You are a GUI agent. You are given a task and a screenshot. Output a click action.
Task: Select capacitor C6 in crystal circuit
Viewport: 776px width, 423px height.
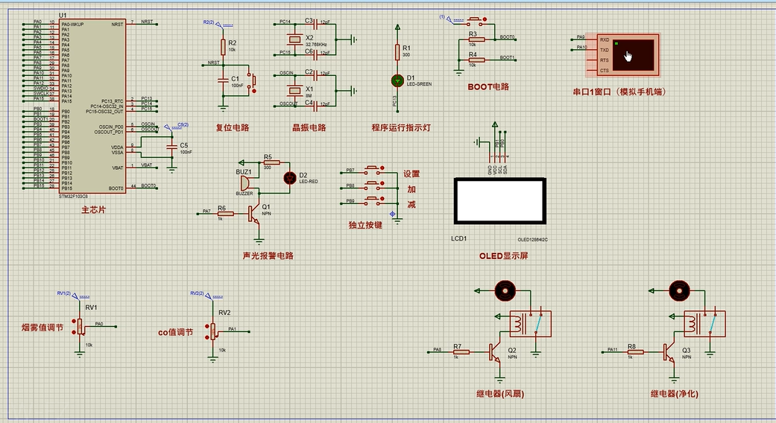pos(315,54)
